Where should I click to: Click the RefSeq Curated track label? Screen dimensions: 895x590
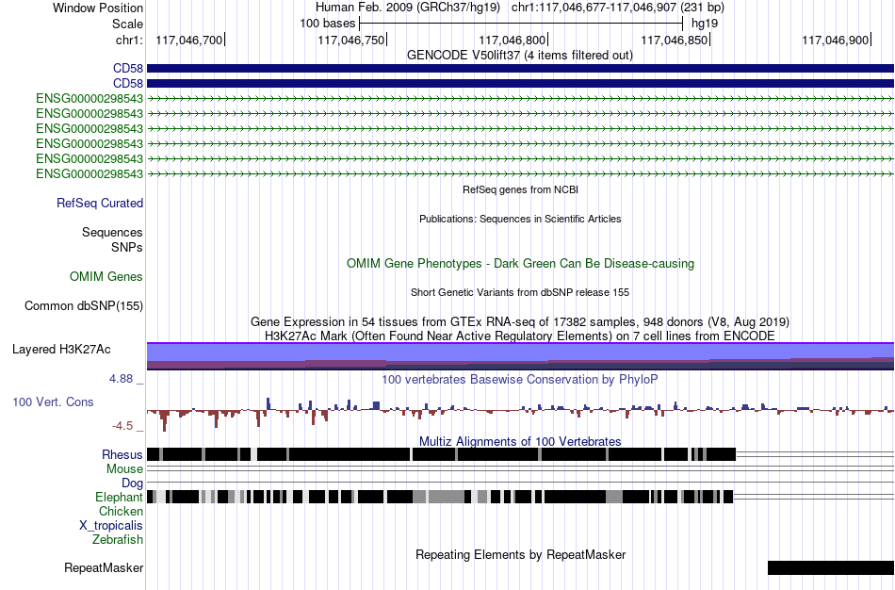pos(100,204)
